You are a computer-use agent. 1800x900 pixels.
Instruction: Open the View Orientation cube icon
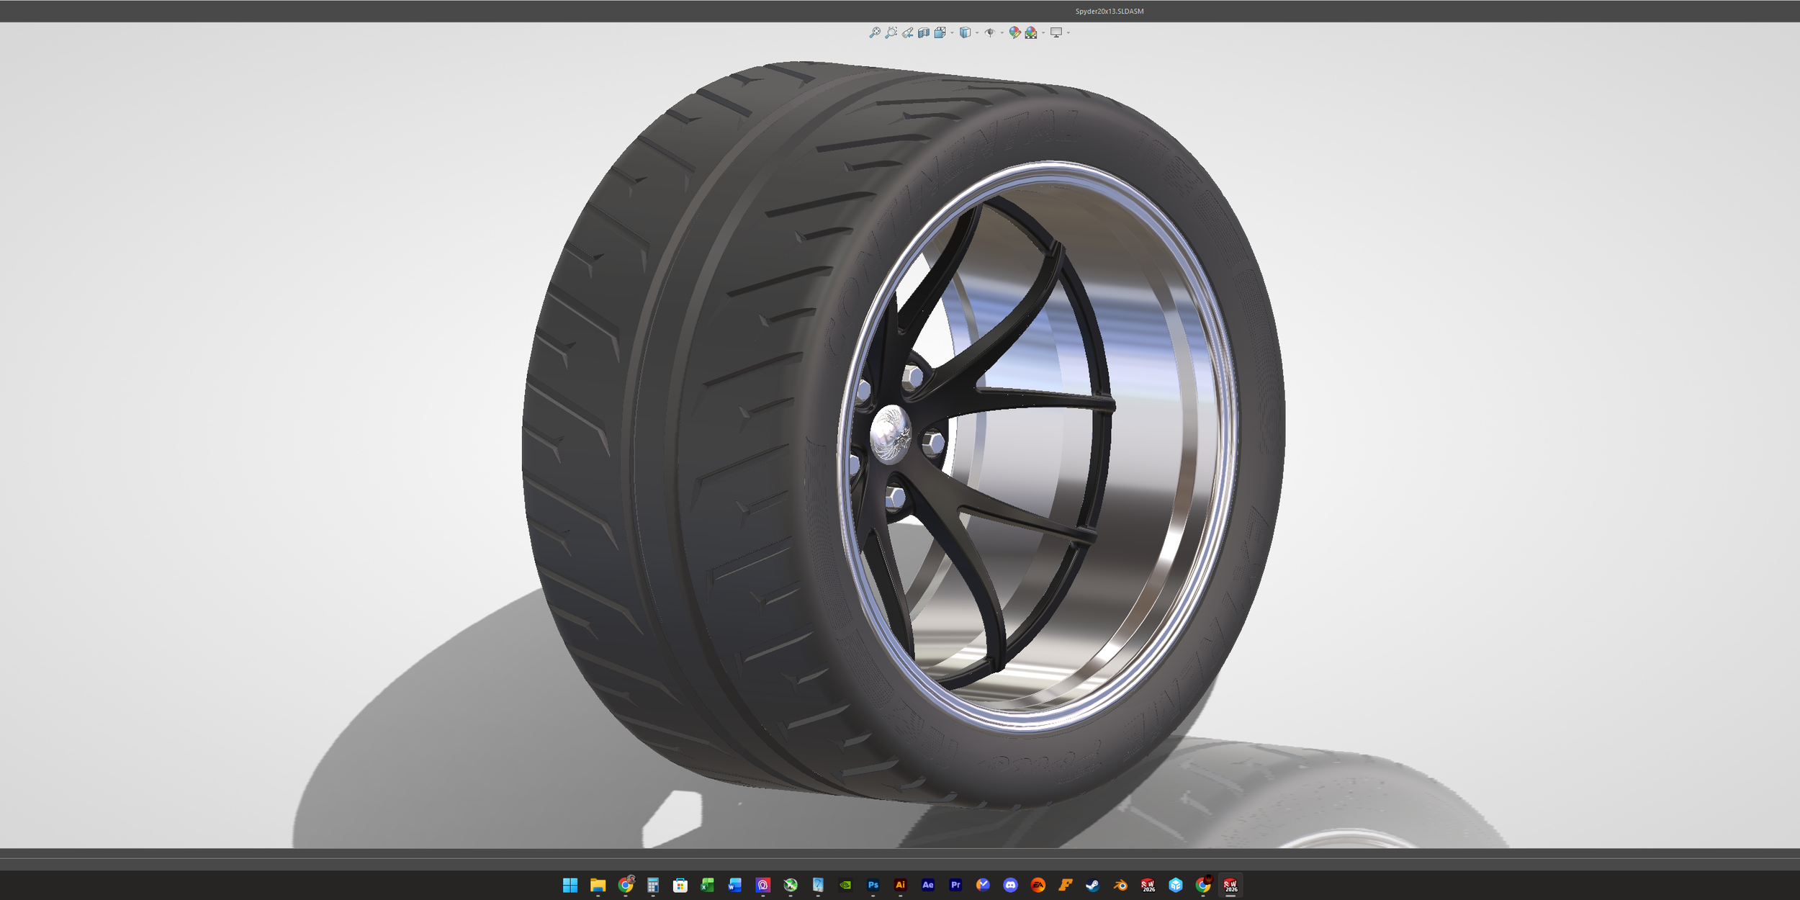point(940,32)
